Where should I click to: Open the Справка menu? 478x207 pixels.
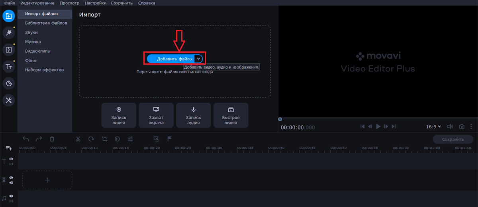[x=147, y=3]
